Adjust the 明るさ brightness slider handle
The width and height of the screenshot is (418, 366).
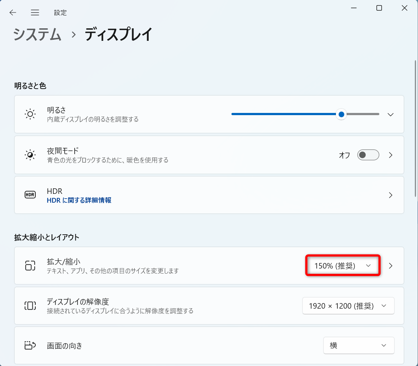tap(341, 114)
